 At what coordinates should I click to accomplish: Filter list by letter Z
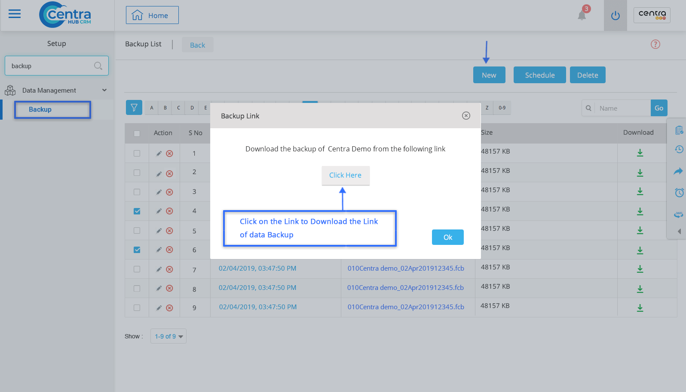(487, 108)
